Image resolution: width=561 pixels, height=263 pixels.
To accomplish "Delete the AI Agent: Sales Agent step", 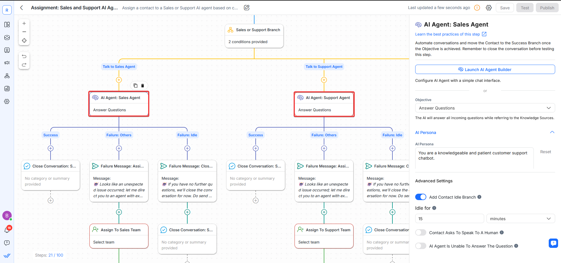I will click(143, 85).
